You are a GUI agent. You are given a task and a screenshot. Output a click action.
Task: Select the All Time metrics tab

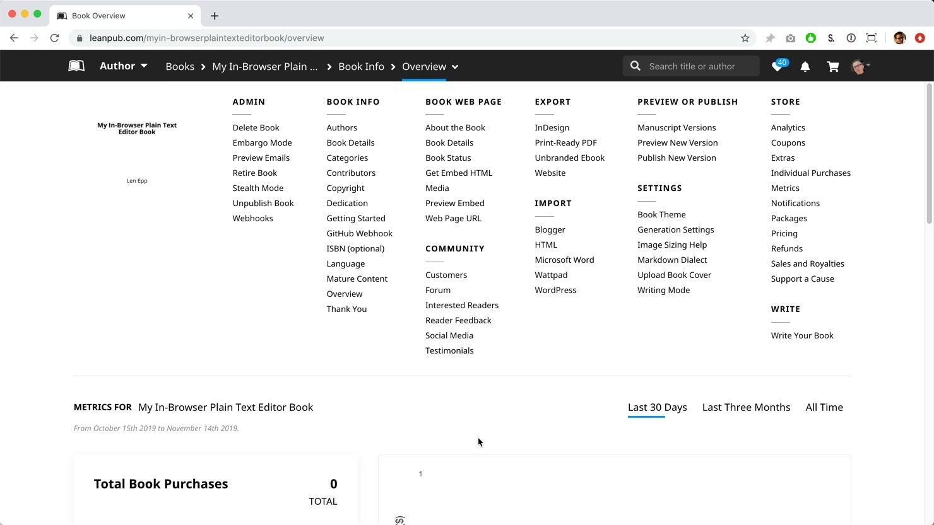pyautogui.click(x=824, y=407)
